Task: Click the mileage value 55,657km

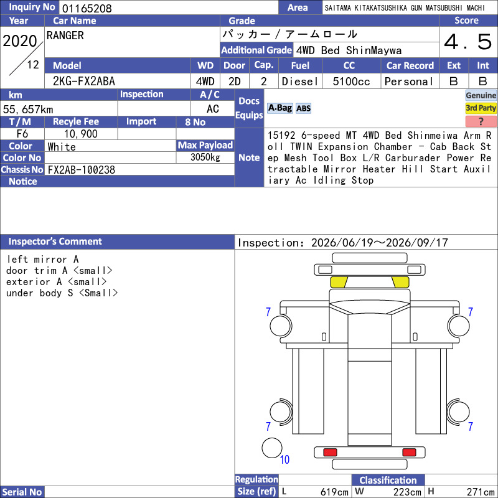Action: pyautogui.click(x=28, y=110)
